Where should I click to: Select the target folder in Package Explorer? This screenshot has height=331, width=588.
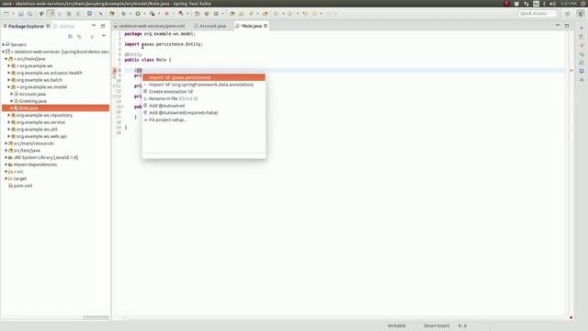(20, 178)
